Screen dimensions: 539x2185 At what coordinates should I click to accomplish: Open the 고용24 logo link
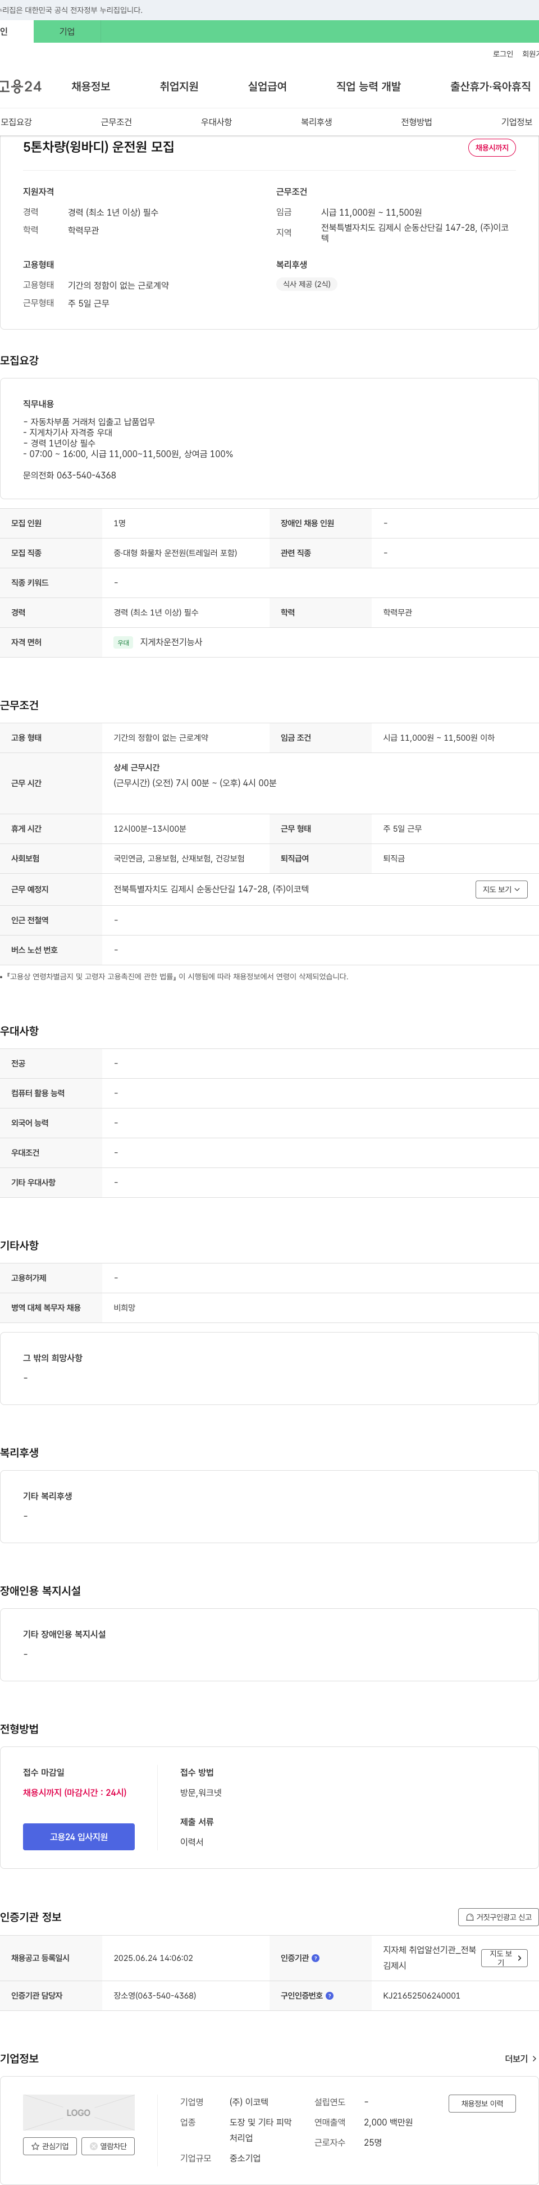(x=20, y=86)
